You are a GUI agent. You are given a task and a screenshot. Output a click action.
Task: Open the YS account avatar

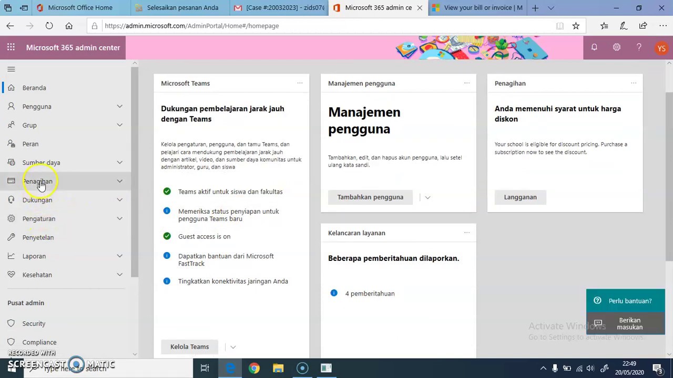[x=661, y=48]
